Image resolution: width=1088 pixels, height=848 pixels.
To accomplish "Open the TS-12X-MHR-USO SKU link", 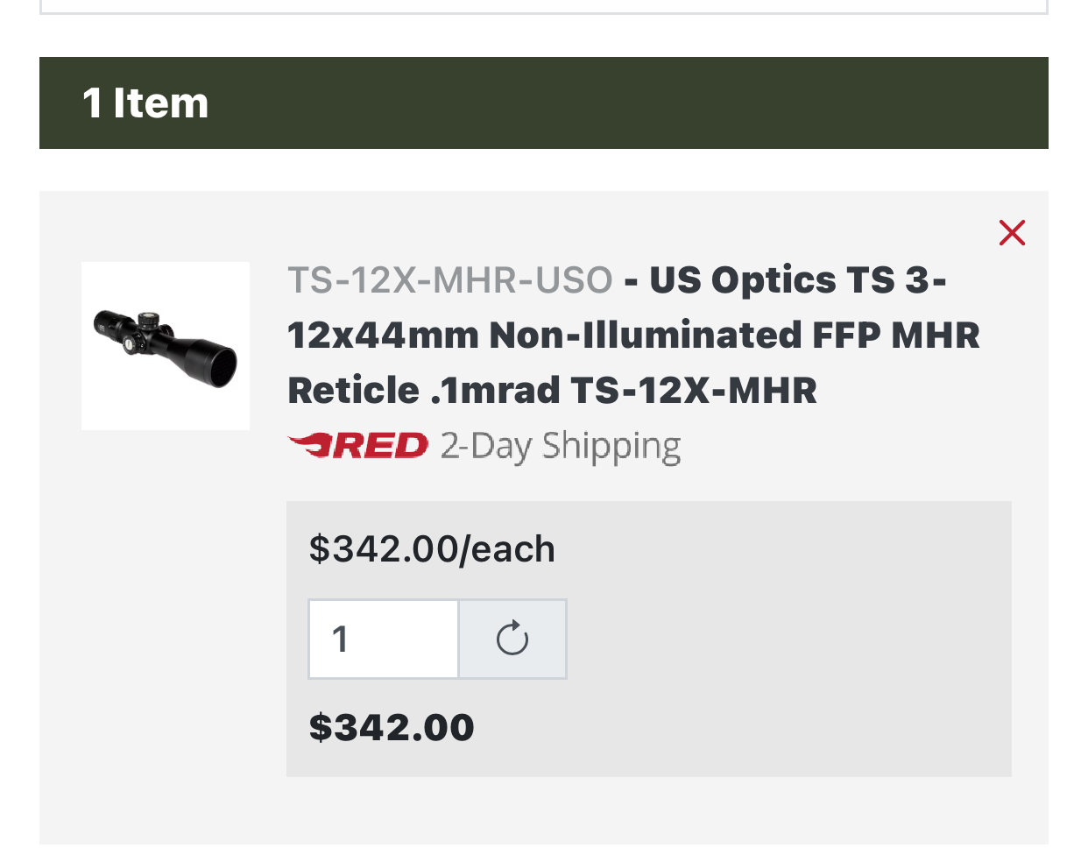I will (x=450, y=280).
